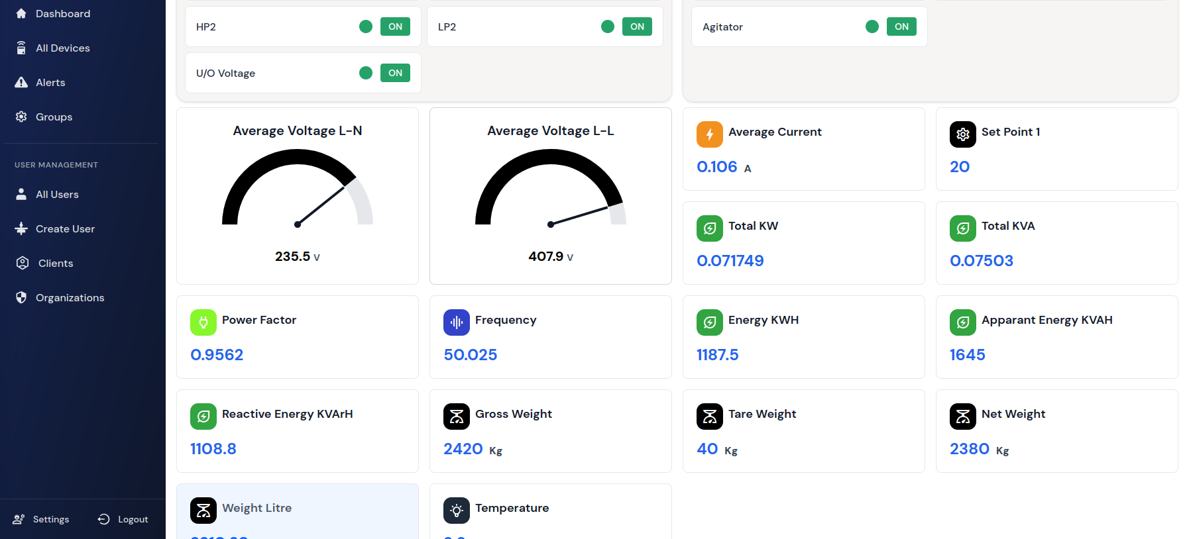
Task: Go to All Devices page
Action: [x=63, y=48]
